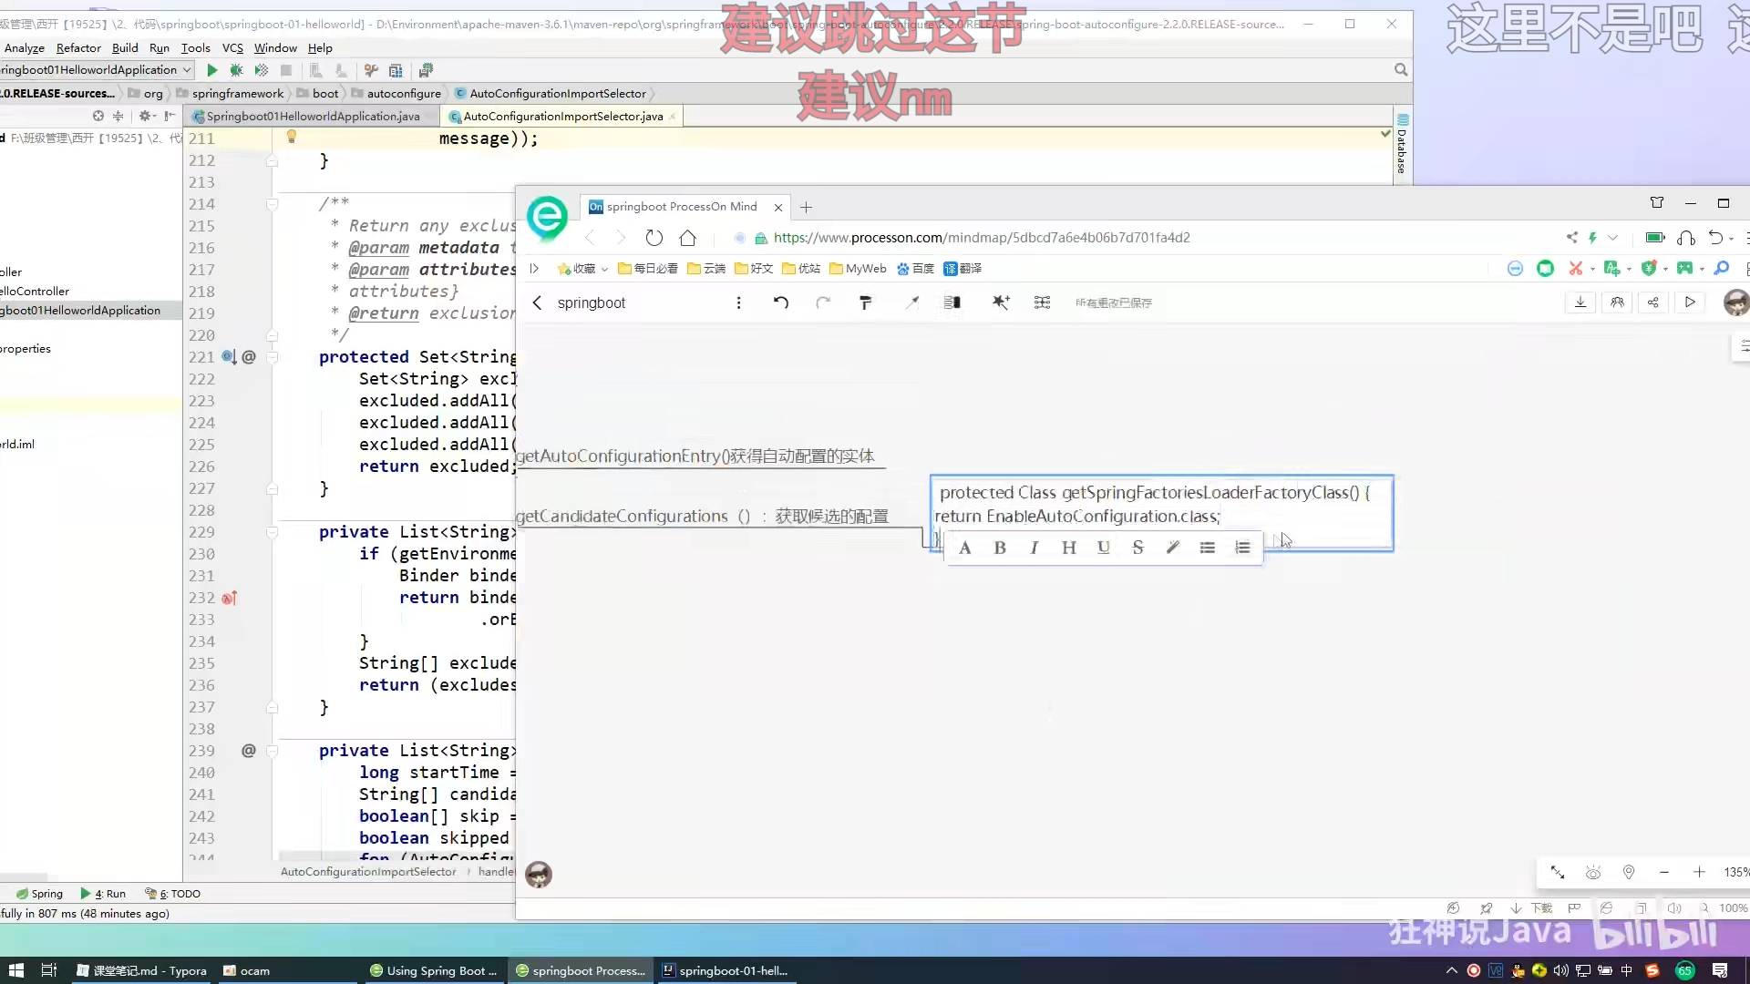Screen dimensions: 1750x984
Task: Toggle fit-to-screen arrows in zoom bar
Action: (x=1558, y=873)
